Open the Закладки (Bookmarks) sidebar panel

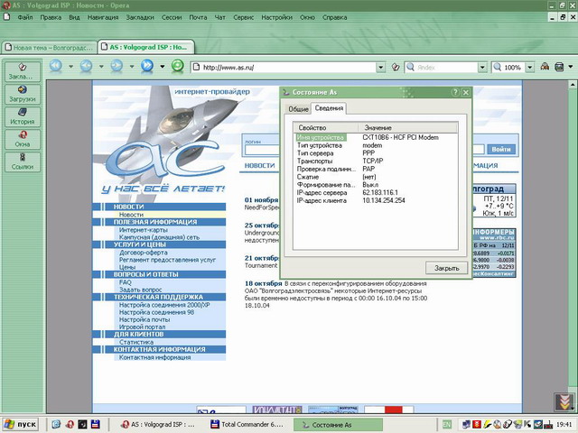pyautogui.click(x=23, y=71)
